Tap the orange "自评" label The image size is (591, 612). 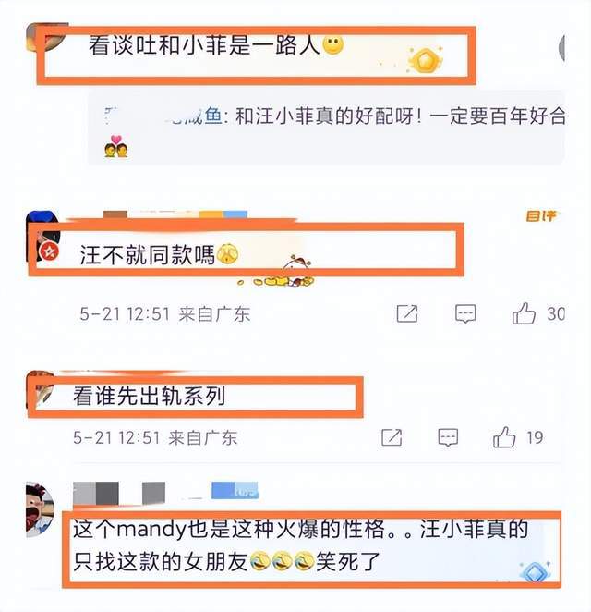[x=541, y=215]
